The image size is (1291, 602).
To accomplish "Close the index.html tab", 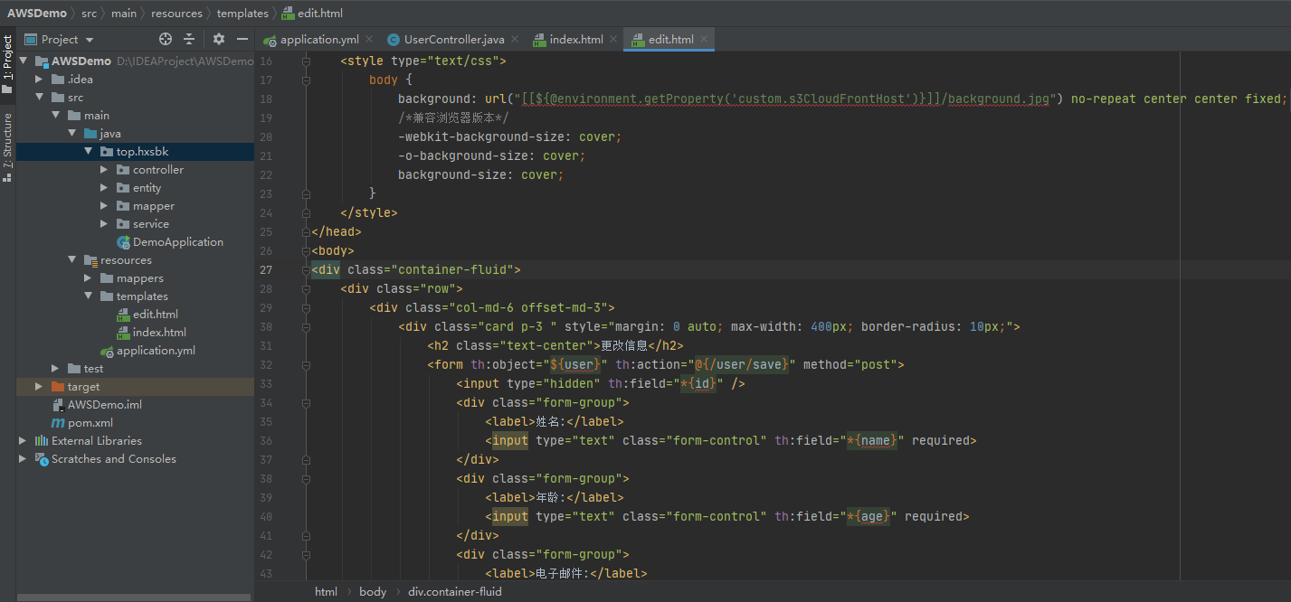I will 612,39.
